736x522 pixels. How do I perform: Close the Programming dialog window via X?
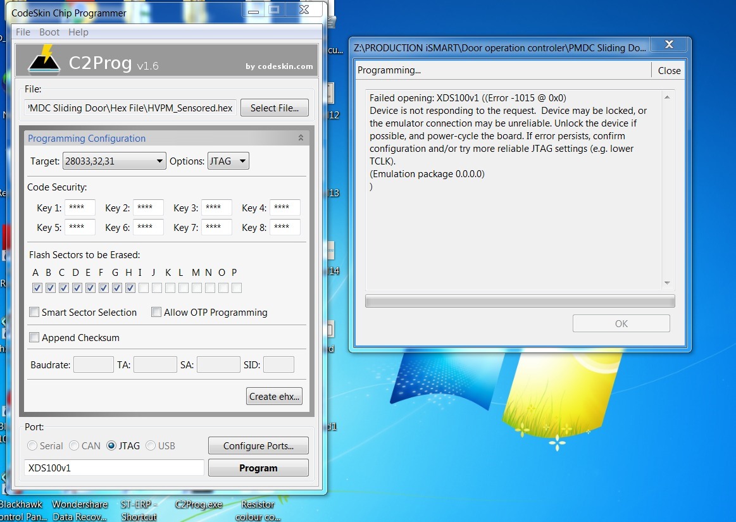tap(670, 44)
